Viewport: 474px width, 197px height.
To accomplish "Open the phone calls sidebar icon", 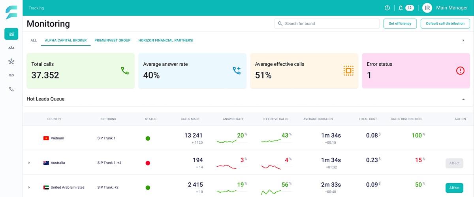I will (11, 89).
